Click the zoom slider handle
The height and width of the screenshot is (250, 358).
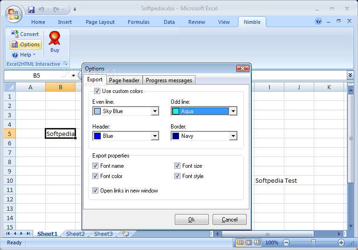point(313,242)
